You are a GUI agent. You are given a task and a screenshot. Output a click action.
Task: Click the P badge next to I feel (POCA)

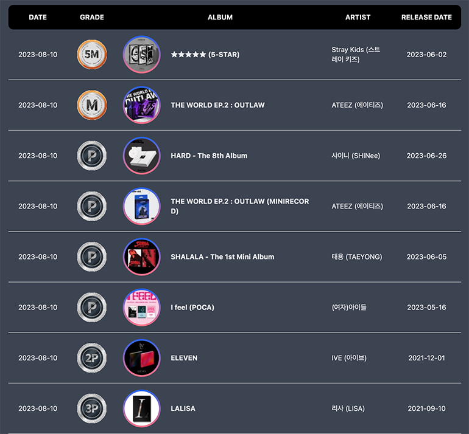click(92, 307)
